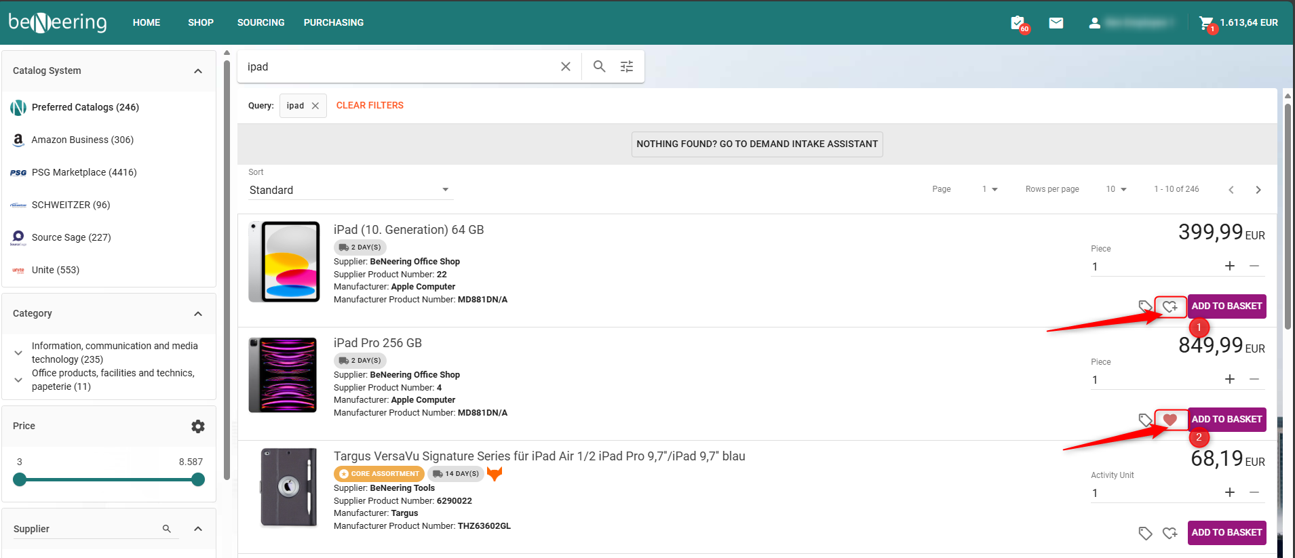
Task: Favorite the Targus VersaVu case
Action: [1170, 533]
